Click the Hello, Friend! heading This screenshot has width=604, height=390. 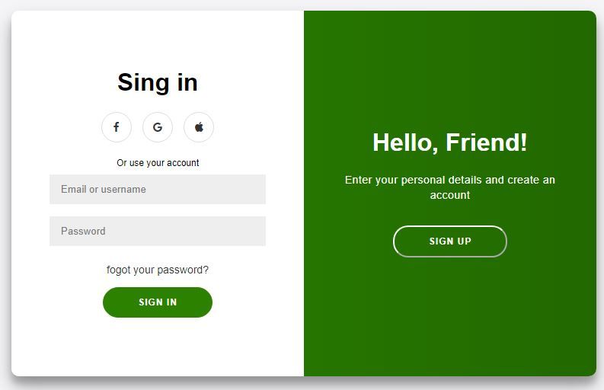pos(450,142)
